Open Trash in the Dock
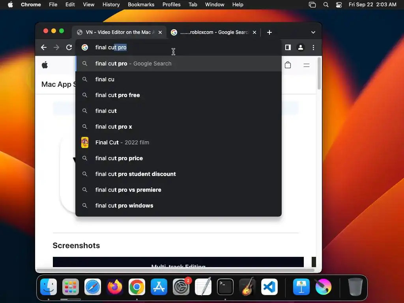The width and height of the screenshot is (404, 303). [x=355, y=287]
